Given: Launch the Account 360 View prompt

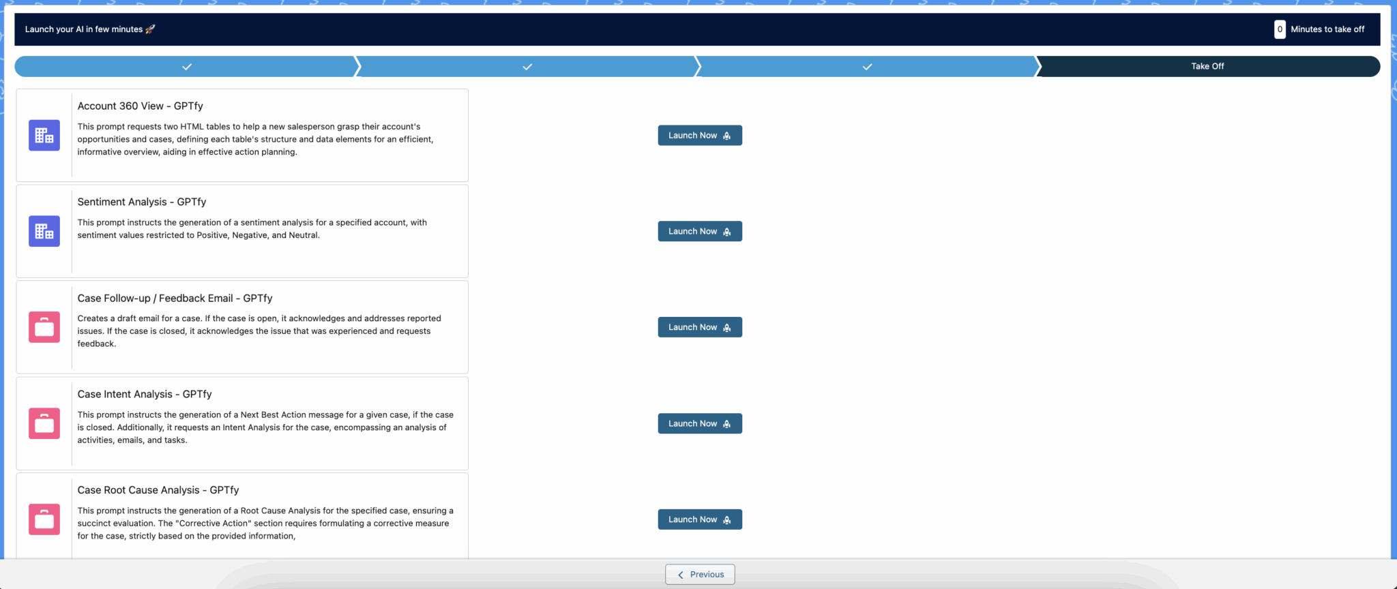Looking at the screenshot, I should point(699,136).
